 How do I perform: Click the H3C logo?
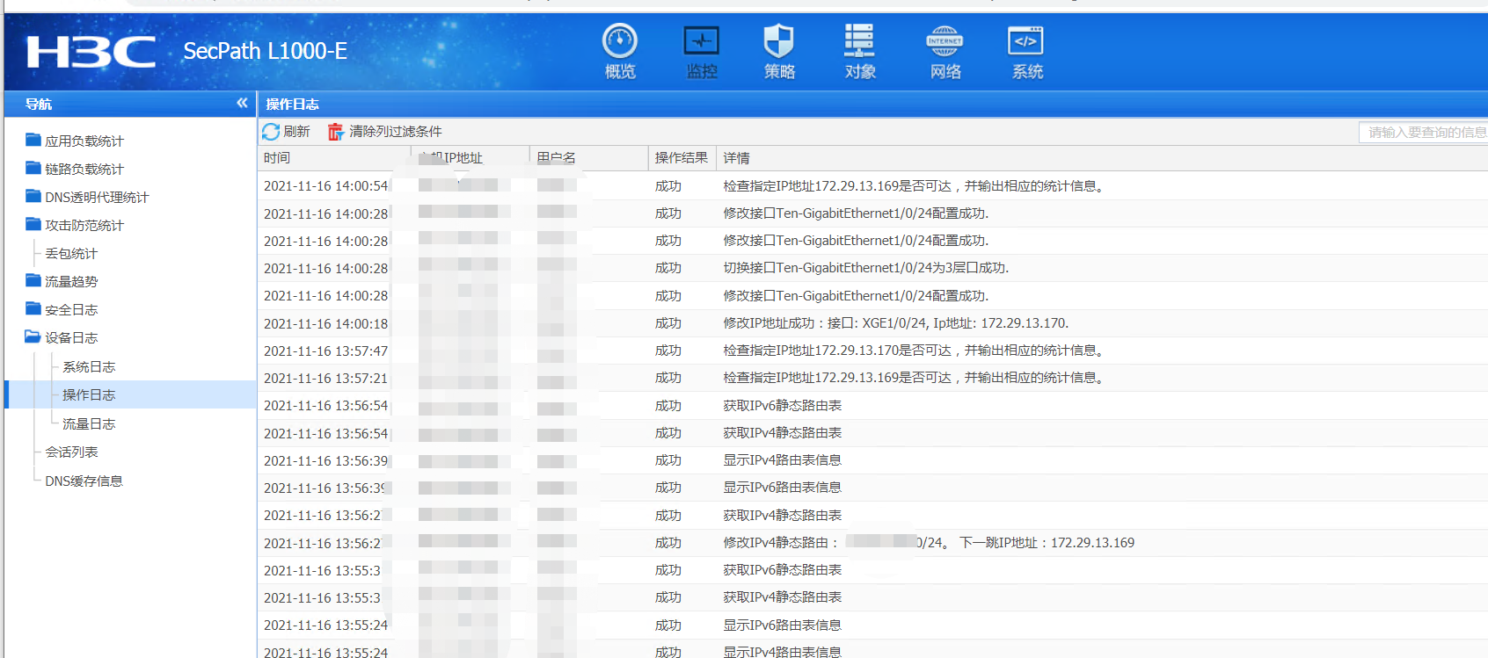pyautogui.click(x=91, y=52)
